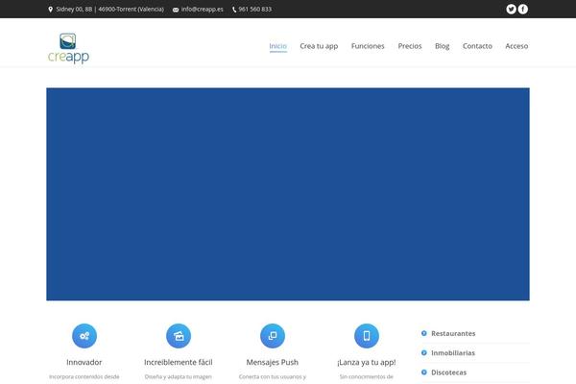
Task: Click the arrow bullet beside Inmobiliarias
Action: click(424, 352)
